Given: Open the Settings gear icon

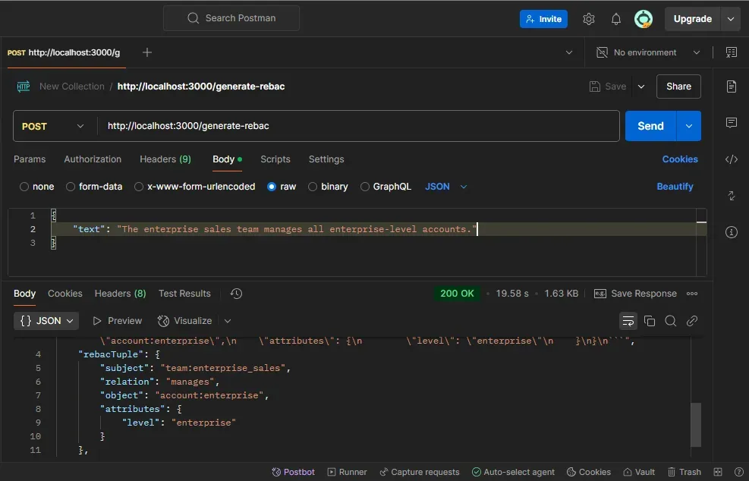Looking at the screenshot, I should click(589, 19).
